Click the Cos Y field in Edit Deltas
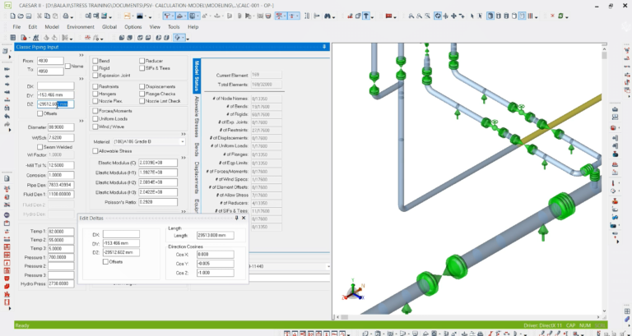 (x=216, y=264)
